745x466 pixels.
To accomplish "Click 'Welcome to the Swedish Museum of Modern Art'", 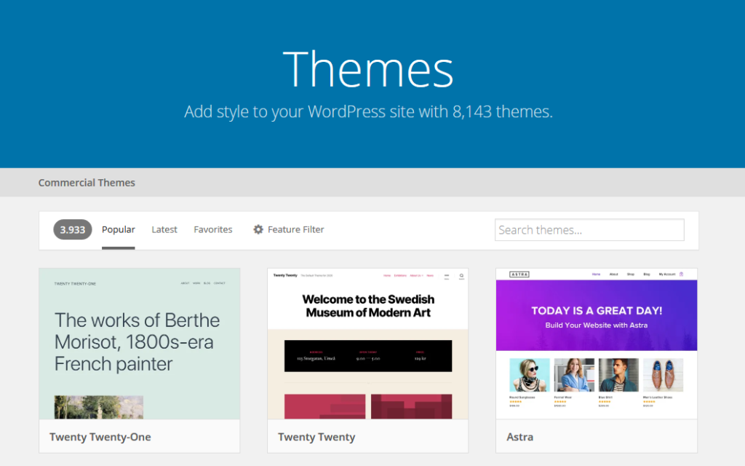I will click(x=368, y=306).
